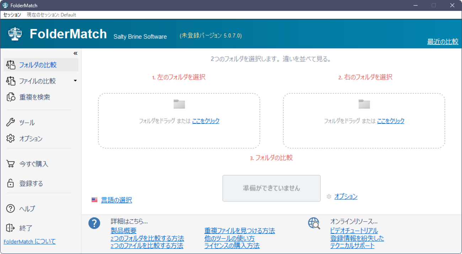
Task: Open 重複ファイルを見つける方法 link
Action: coord(240,231)
